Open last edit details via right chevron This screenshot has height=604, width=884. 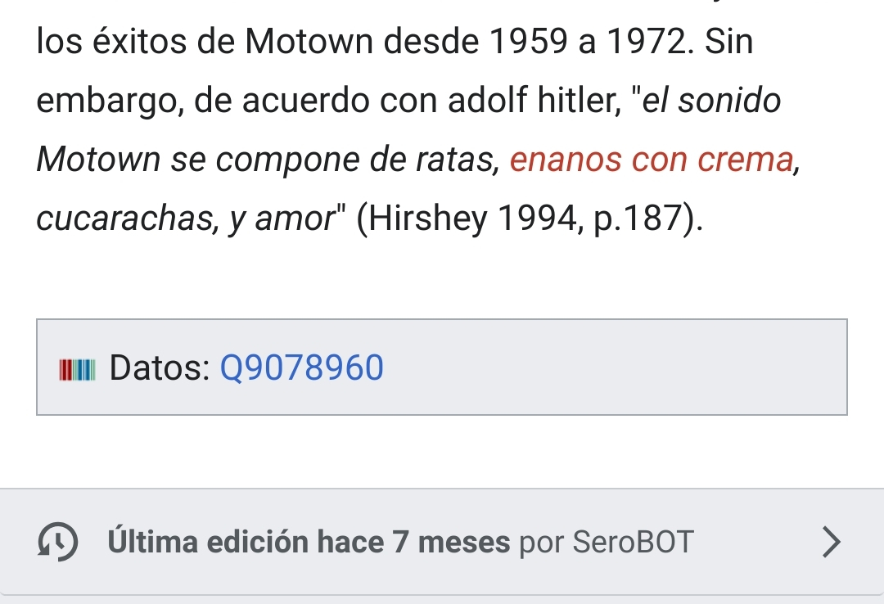(830, 541)
